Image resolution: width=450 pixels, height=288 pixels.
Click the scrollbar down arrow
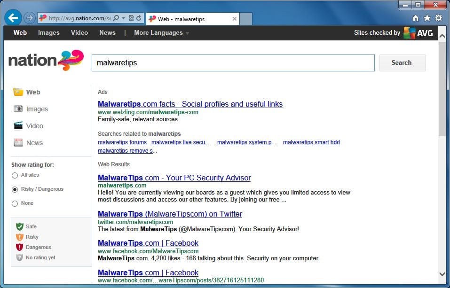click(442, 274)
